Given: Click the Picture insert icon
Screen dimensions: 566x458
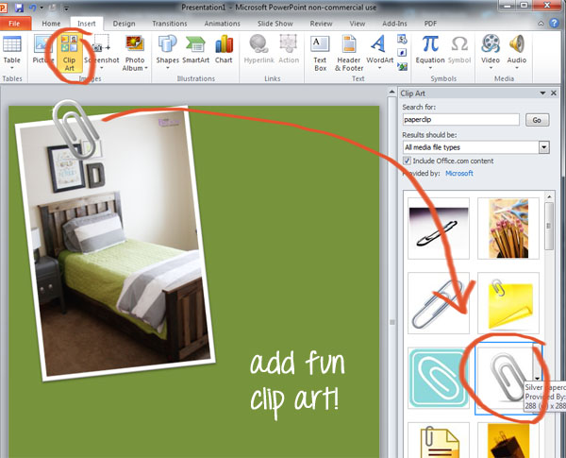Looking at the screenshot, I should tap(43, 50).
